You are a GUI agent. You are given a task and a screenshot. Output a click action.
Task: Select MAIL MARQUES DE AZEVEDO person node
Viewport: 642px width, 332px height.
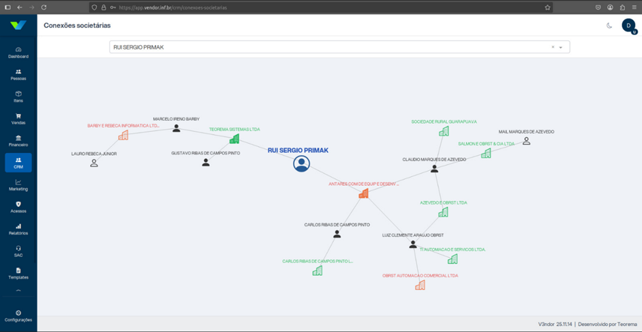[x=527, y=141]
